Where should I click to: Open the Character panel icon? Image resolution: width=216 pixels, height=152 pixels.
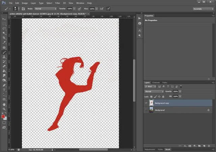139,31
